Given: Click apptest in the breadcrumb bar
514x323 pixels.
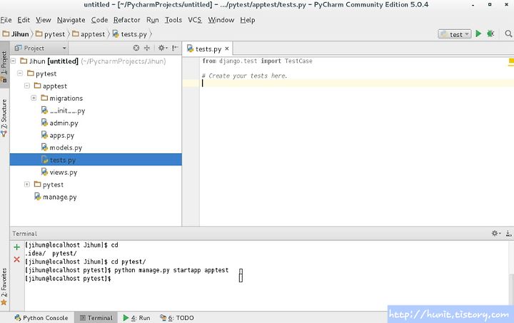Looking at the screenshot, I should point(89,34).
